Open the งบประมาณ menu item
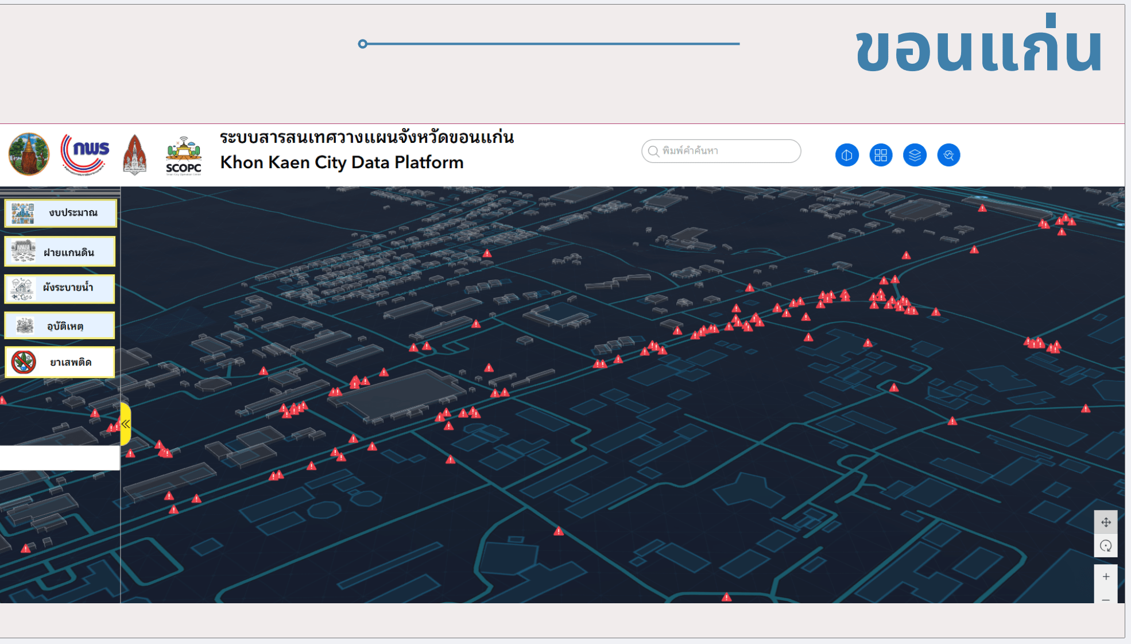Image resolution: width=1131 pixels, height=644 pixels. pyautogui.click(x=60, y=213)
